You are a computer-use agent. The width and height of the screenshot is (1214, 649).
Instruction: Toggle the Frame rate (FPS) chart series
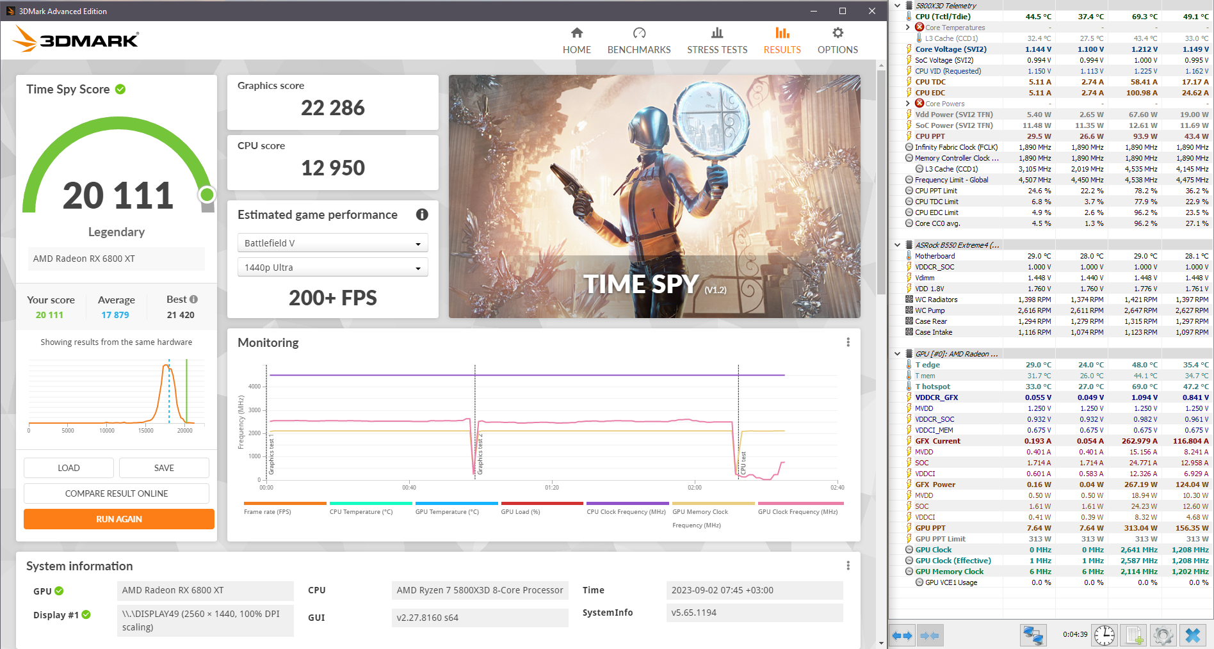click(x=285, y=508)
